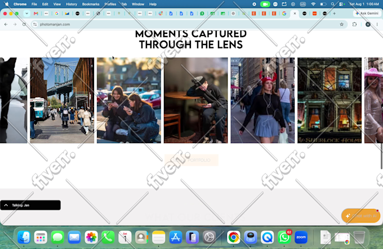383x249 pixels.
Task: Click the battery status icon
Action: (323, 4)
